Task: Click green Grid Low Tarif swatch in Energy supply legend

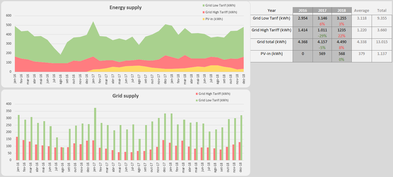Action: point(203,5)
